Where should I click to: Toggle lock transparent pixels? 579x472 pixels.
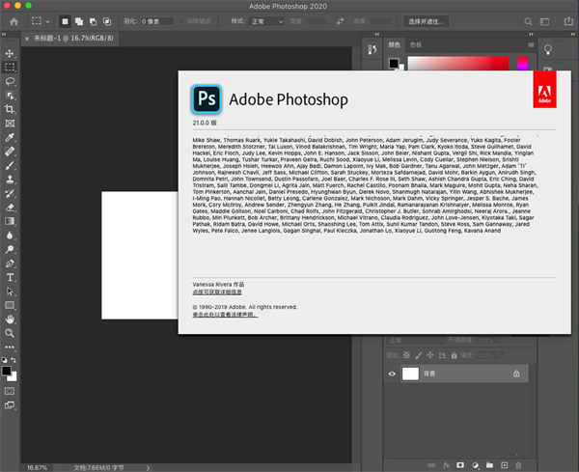(x=406, y=355)
